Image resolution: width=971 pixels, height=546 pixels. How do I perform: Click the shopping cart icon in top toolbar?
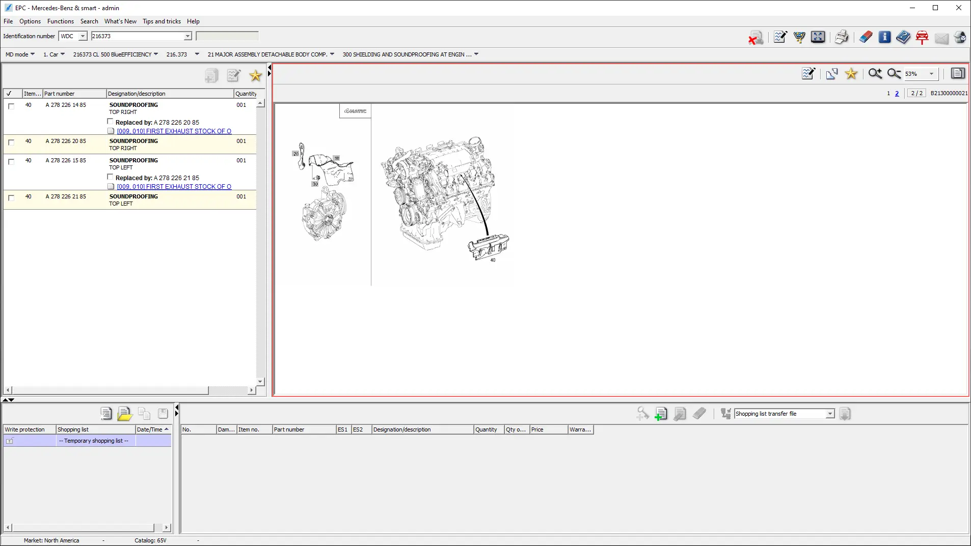point(799,37)
